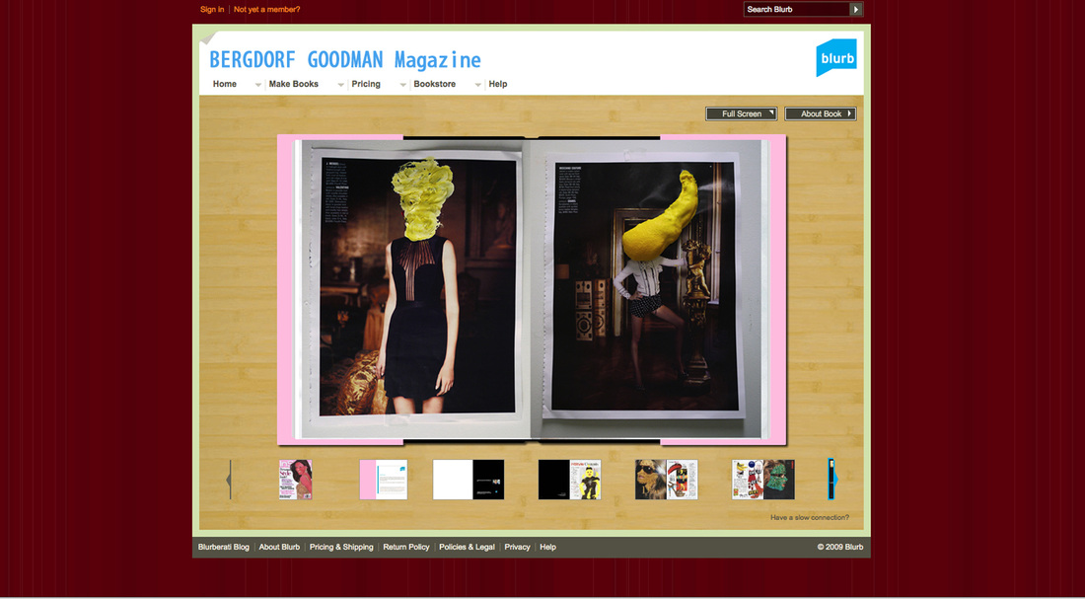Select the white and black spread thumbnail
Viewport: 1085px width, 599px height.
coord(469,480)
